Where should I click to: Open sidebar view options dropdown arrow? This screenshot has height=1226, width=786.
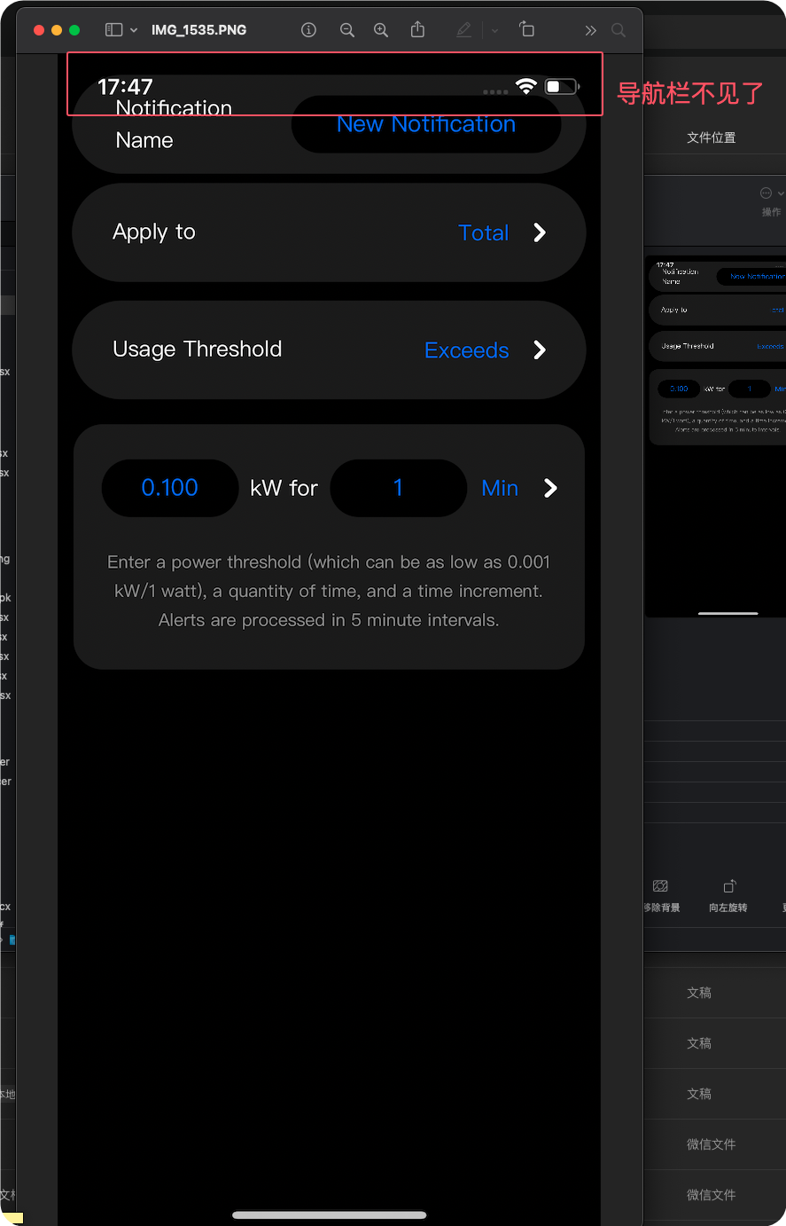[x=134, y=30]
